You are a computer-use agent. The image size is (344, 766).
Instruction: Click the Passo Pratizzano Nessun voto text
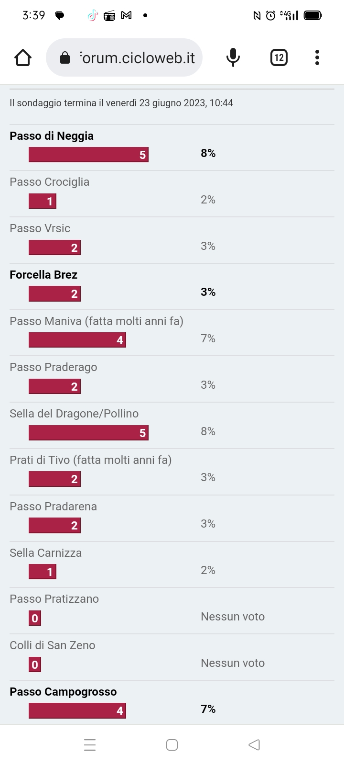(233, 617)
